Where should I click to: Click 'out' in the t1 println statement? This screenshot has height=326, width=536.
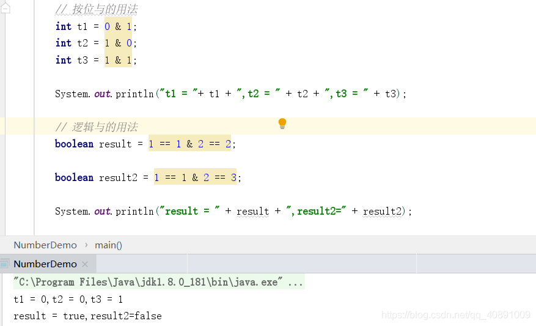pyautogui.click(x=102, y=94)
